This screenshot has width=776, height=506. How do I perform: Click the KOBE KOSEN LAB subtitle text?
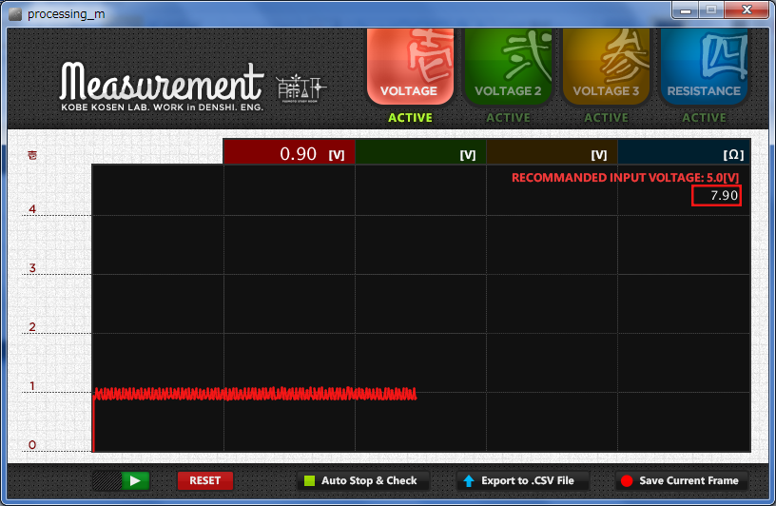[x=162, y=107]
